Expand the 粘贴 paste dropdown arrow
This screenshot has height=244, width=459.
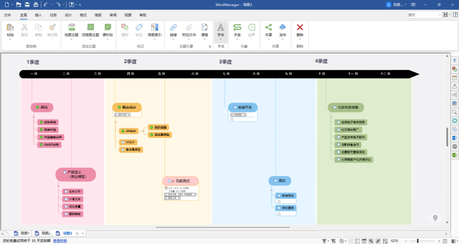(10, 39)
